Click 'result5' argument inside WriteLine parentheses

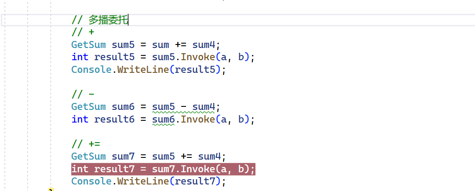194,70
